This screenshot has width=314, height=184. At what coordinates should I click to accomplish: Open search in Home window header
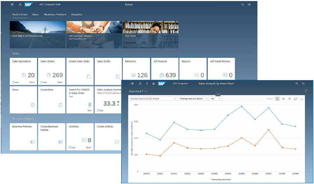[x=242, y=5]
